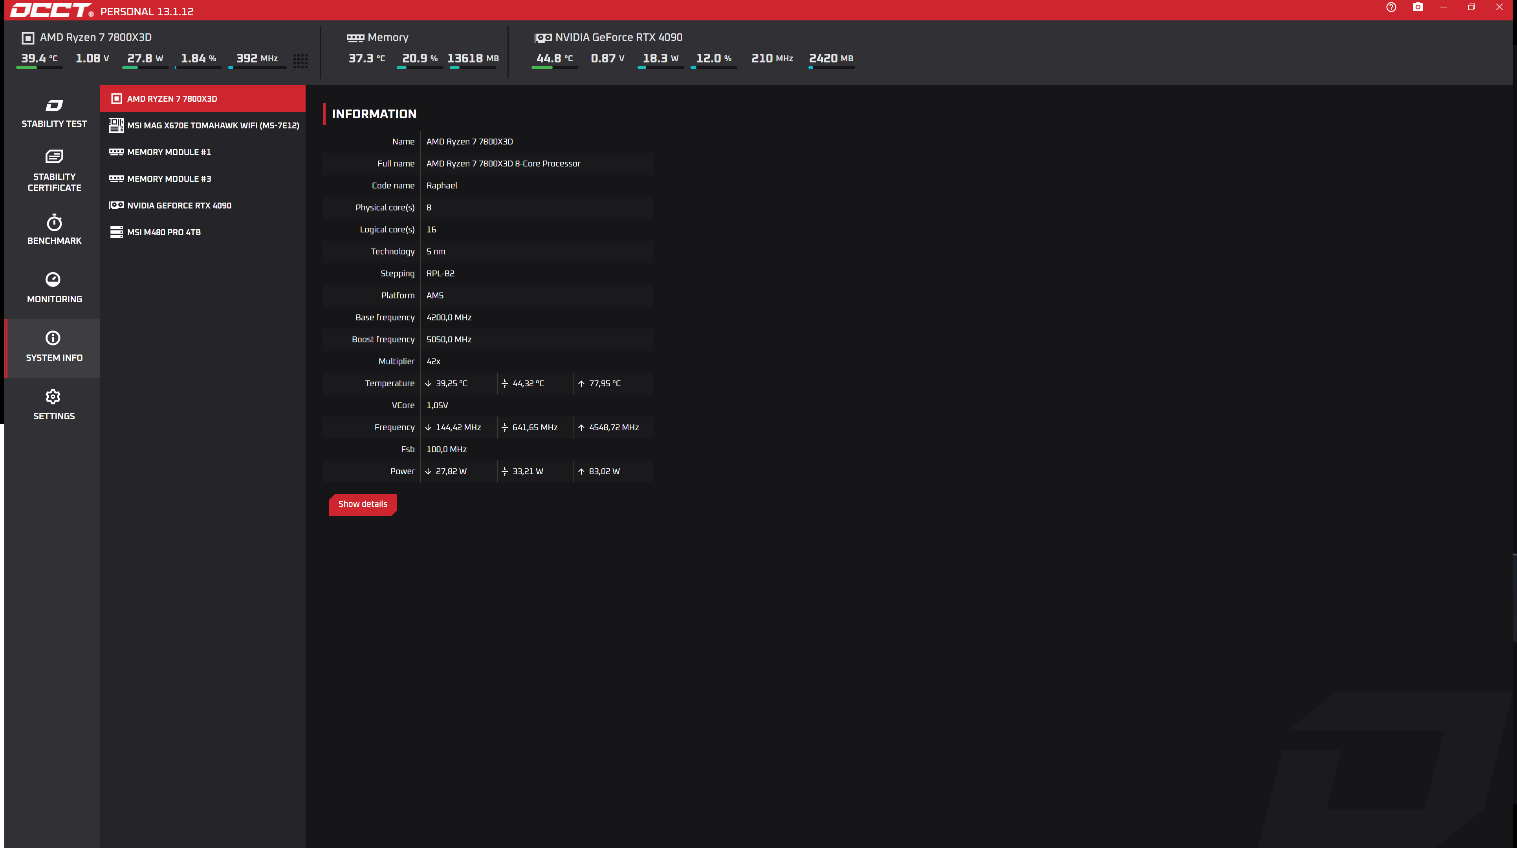
Task: Open the Stability Test section
Action: pyautogui.click(x=53, y=114)
